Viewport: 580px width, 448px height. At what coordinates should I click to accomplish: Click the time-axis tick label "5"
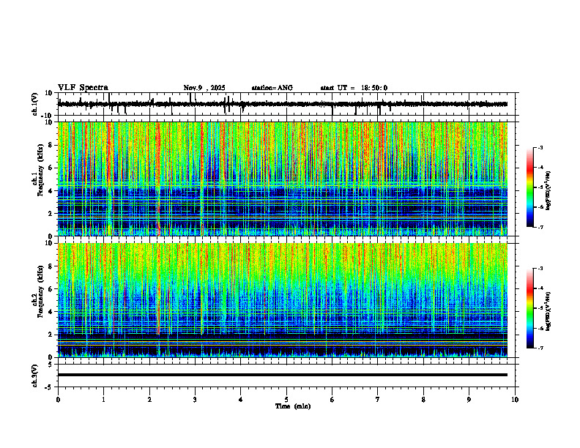coord(286,400)
